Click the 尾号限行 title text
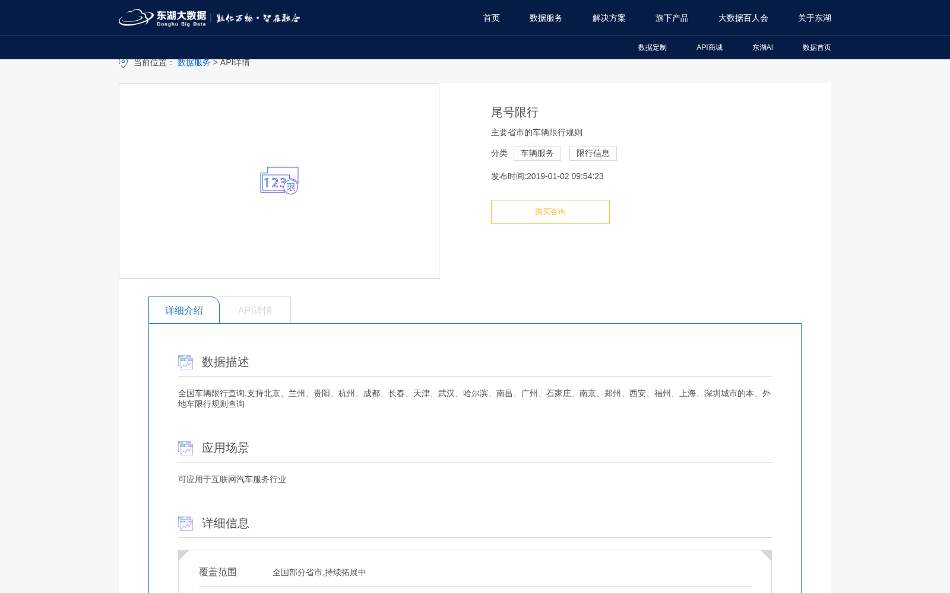950x593 pixels. [x=515, y=112]
